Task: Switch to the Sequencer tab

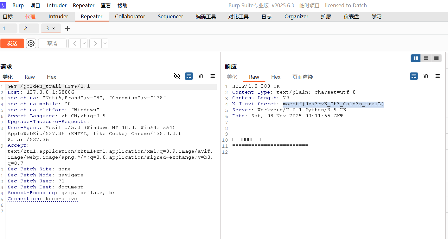Action: 170,16
